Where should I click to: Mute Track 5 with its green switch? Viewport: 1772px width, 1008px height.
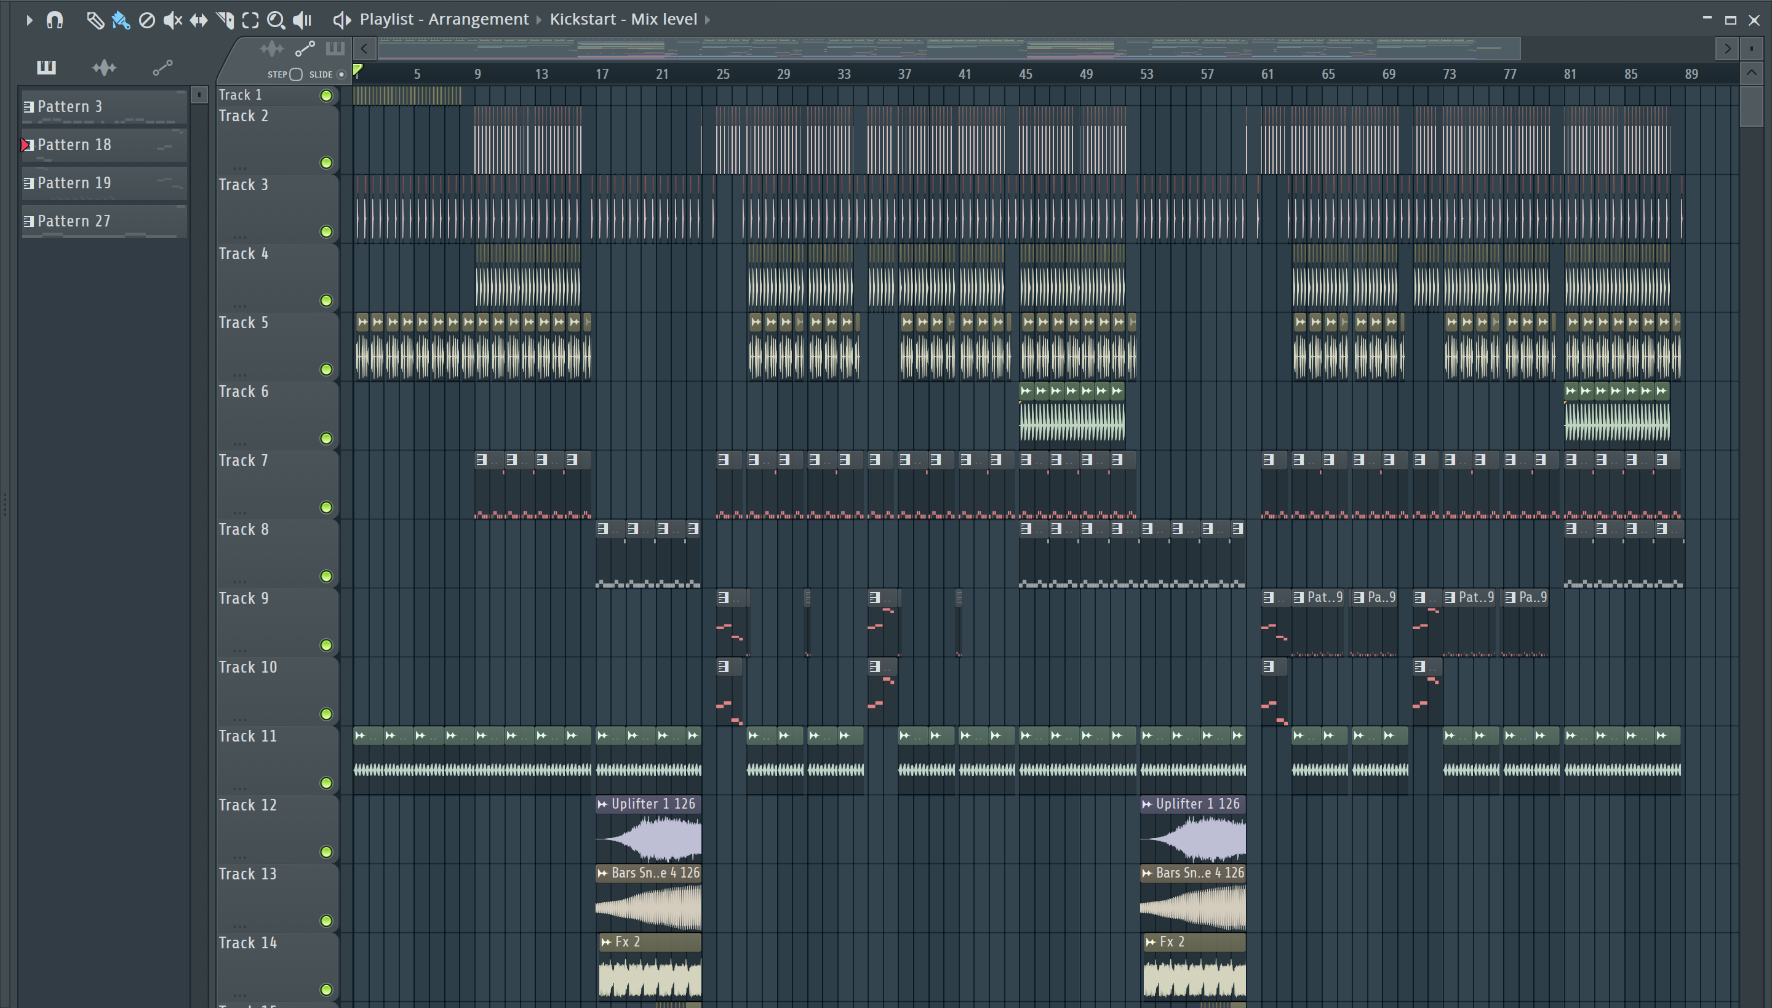coord(326,369)
